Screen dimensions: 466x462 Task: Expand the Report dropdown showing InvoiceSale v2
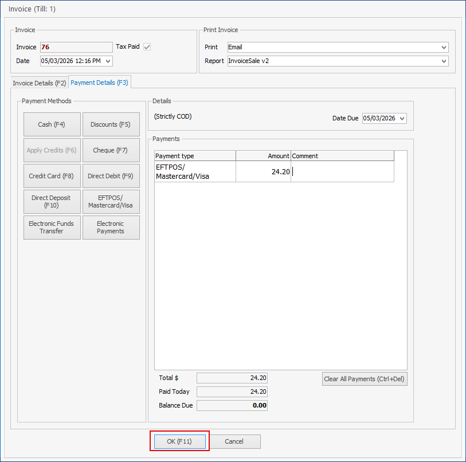pos(444,61)
